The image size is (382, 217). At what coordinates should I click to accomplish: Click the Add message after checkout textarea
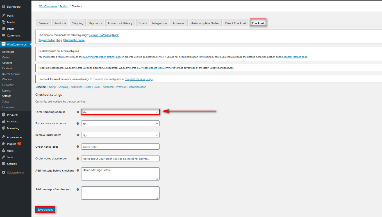[x=120, y=193]
